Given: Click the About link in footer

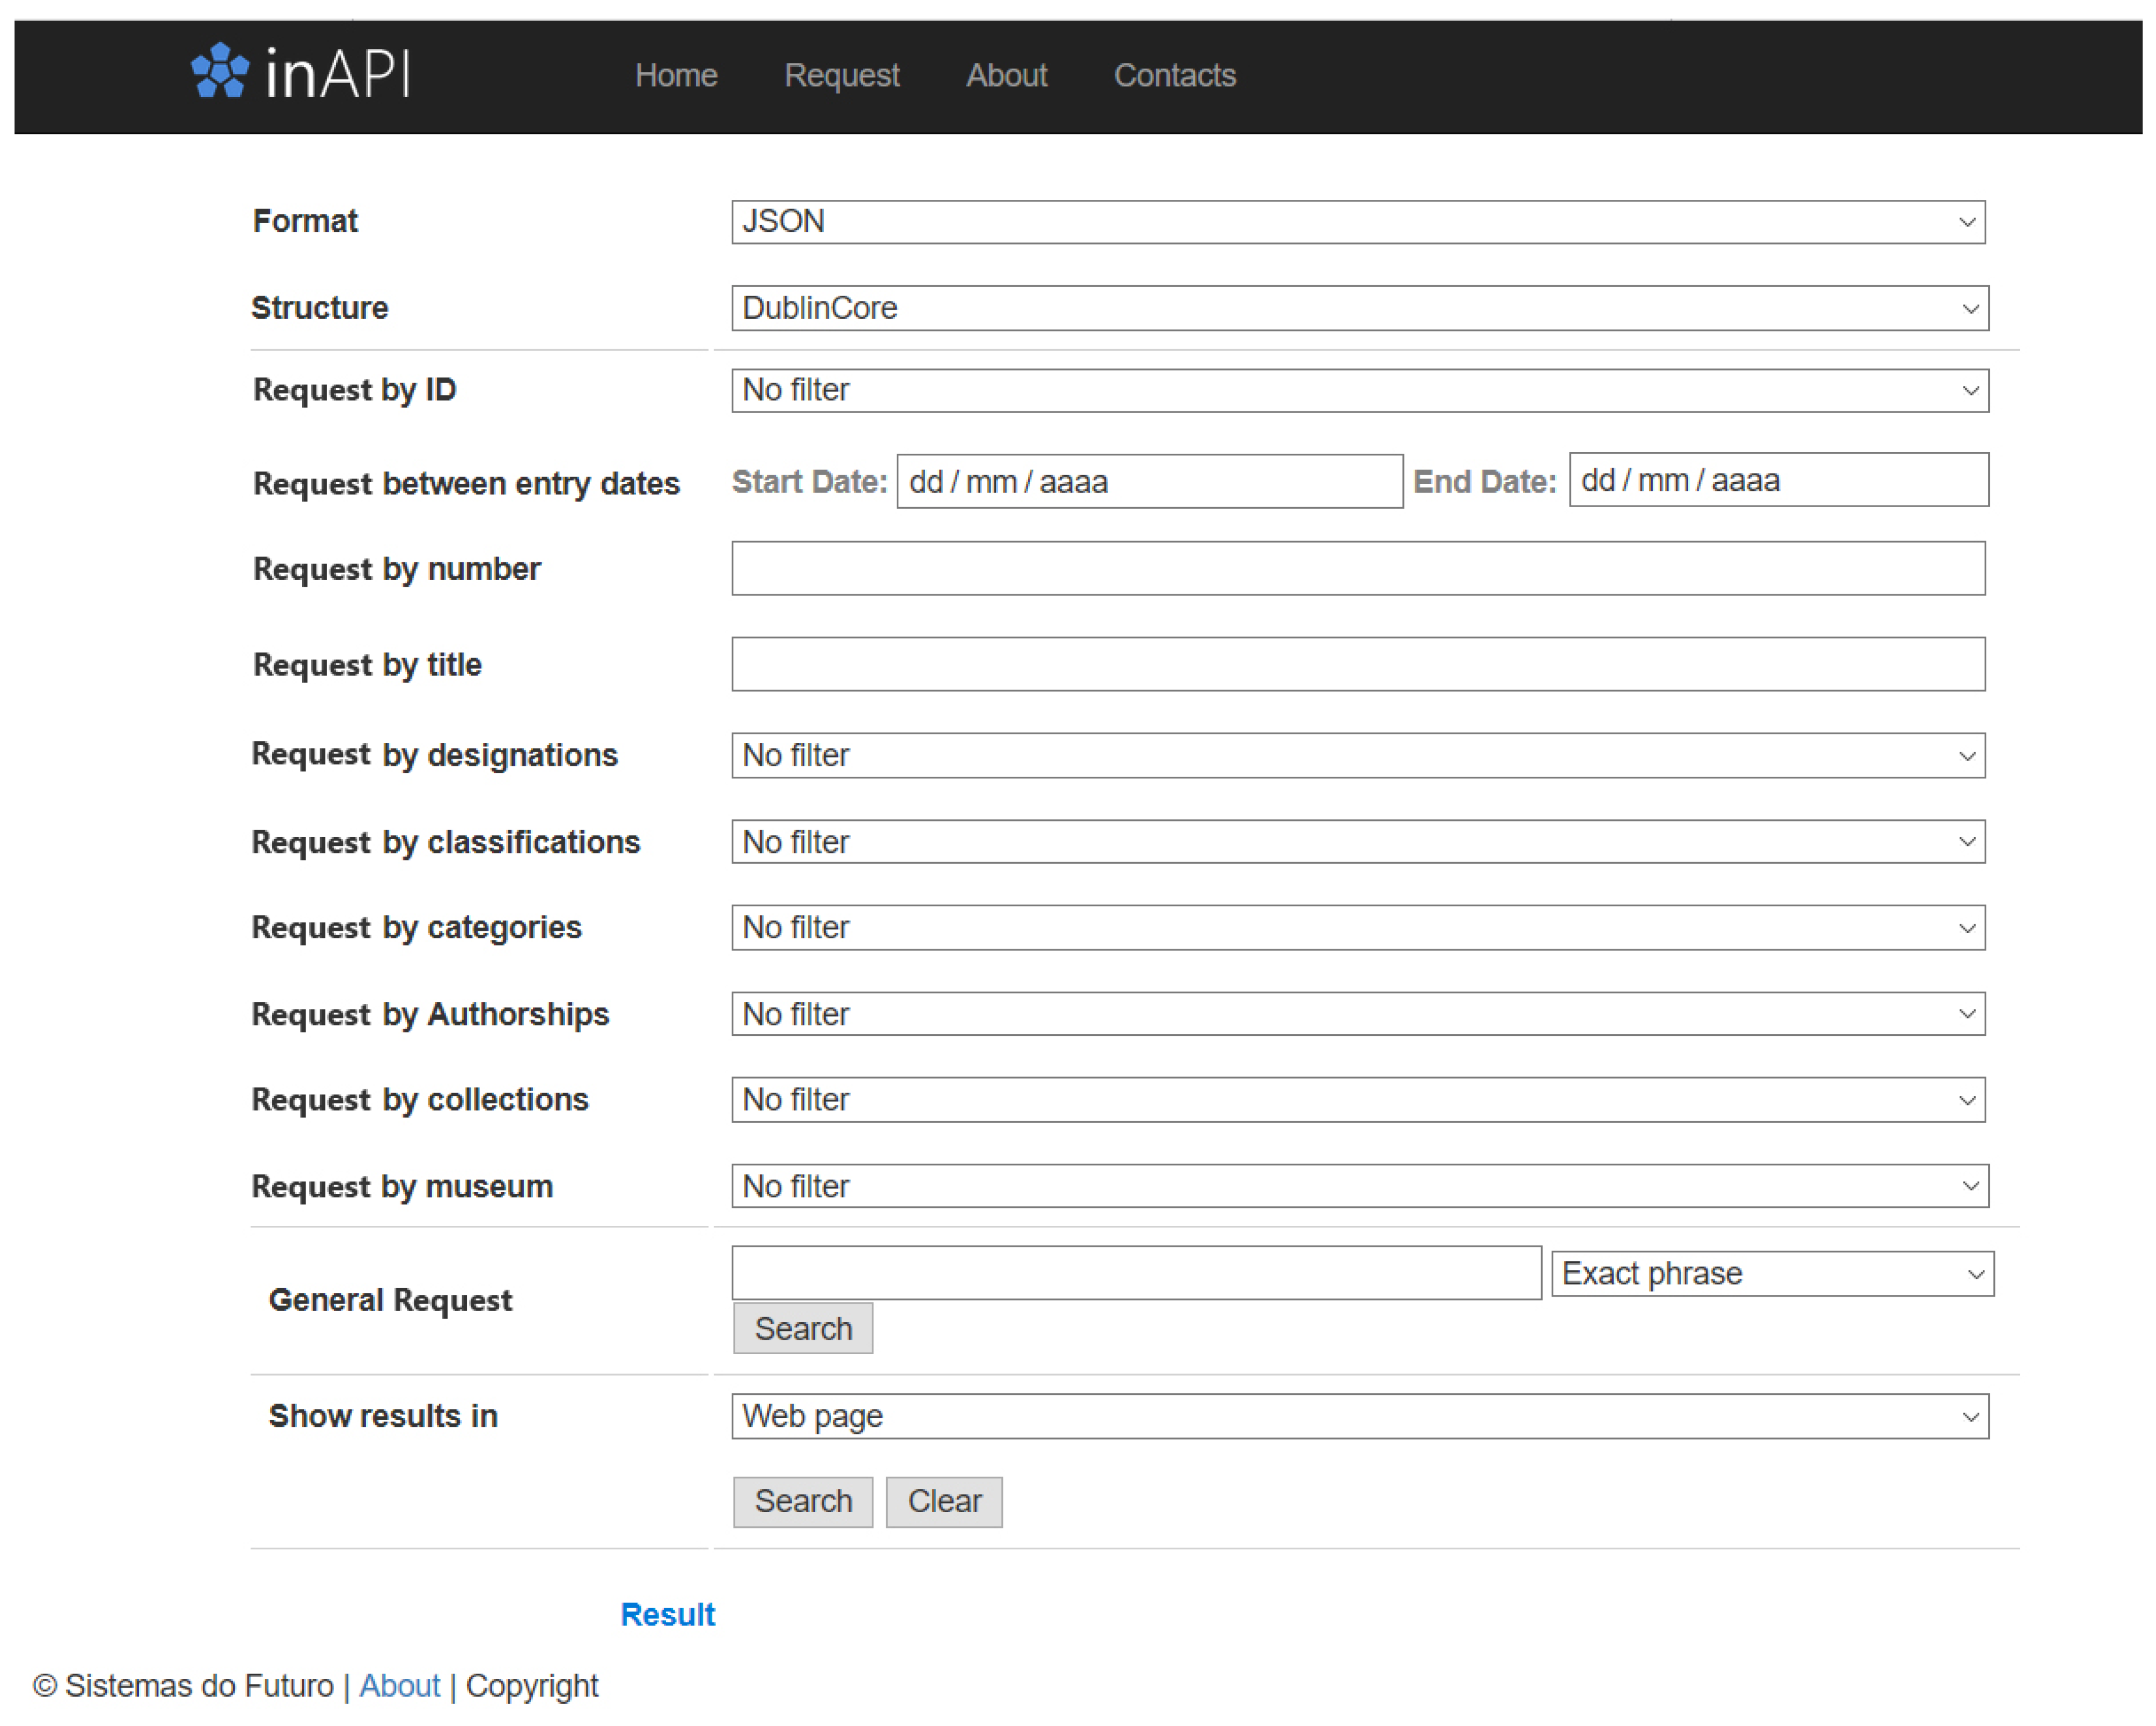Looking at the screenshot, I should coord(399,1685).
